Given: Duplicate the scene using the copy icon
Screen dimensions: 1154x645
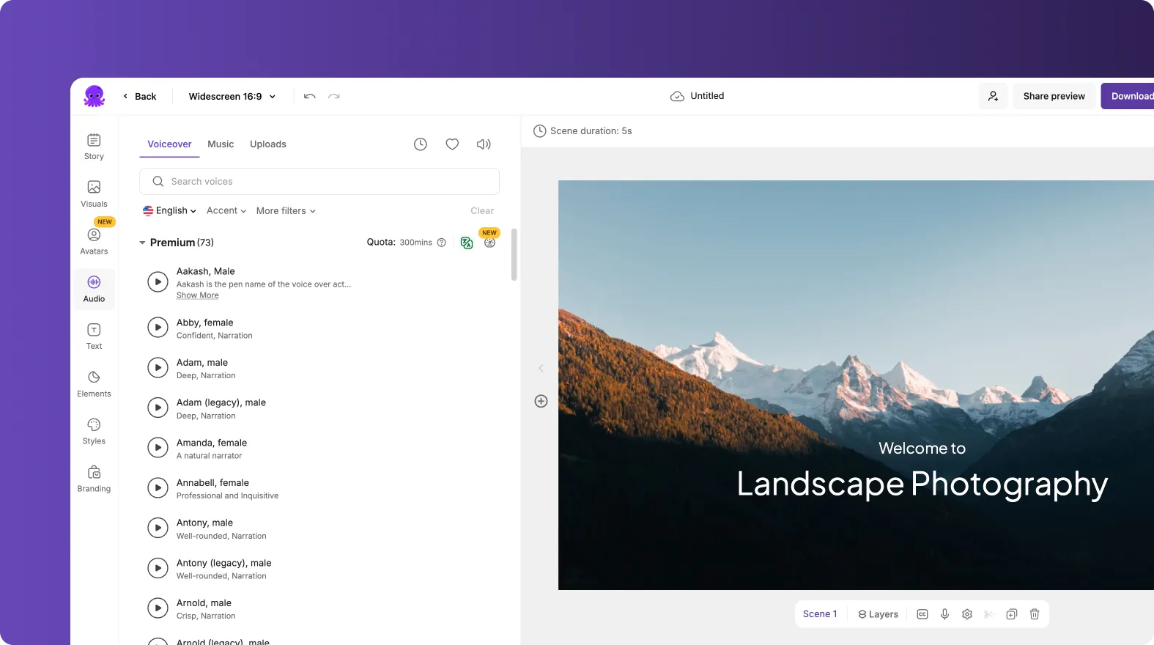Looking at the screenshot, I should pyautogui.click(x=1011, y=614).
